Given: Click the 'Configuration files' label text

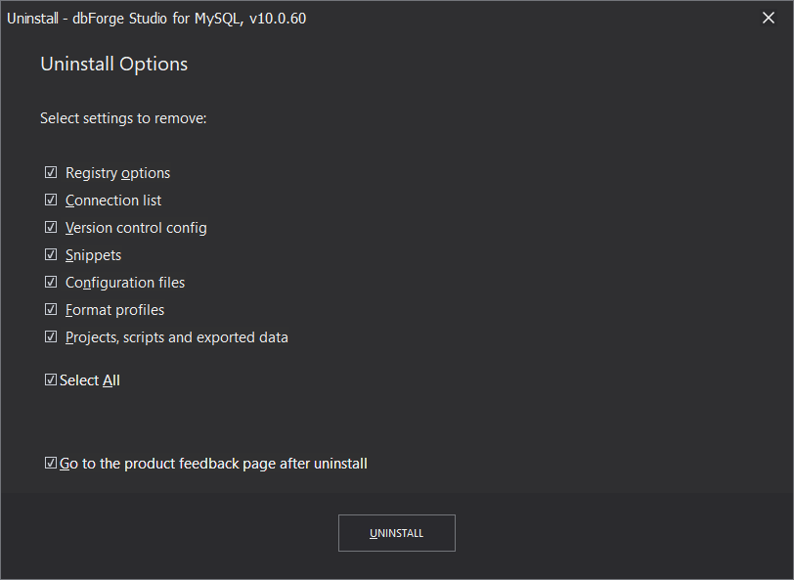Looking at the screenshot, I should [125, 283].
